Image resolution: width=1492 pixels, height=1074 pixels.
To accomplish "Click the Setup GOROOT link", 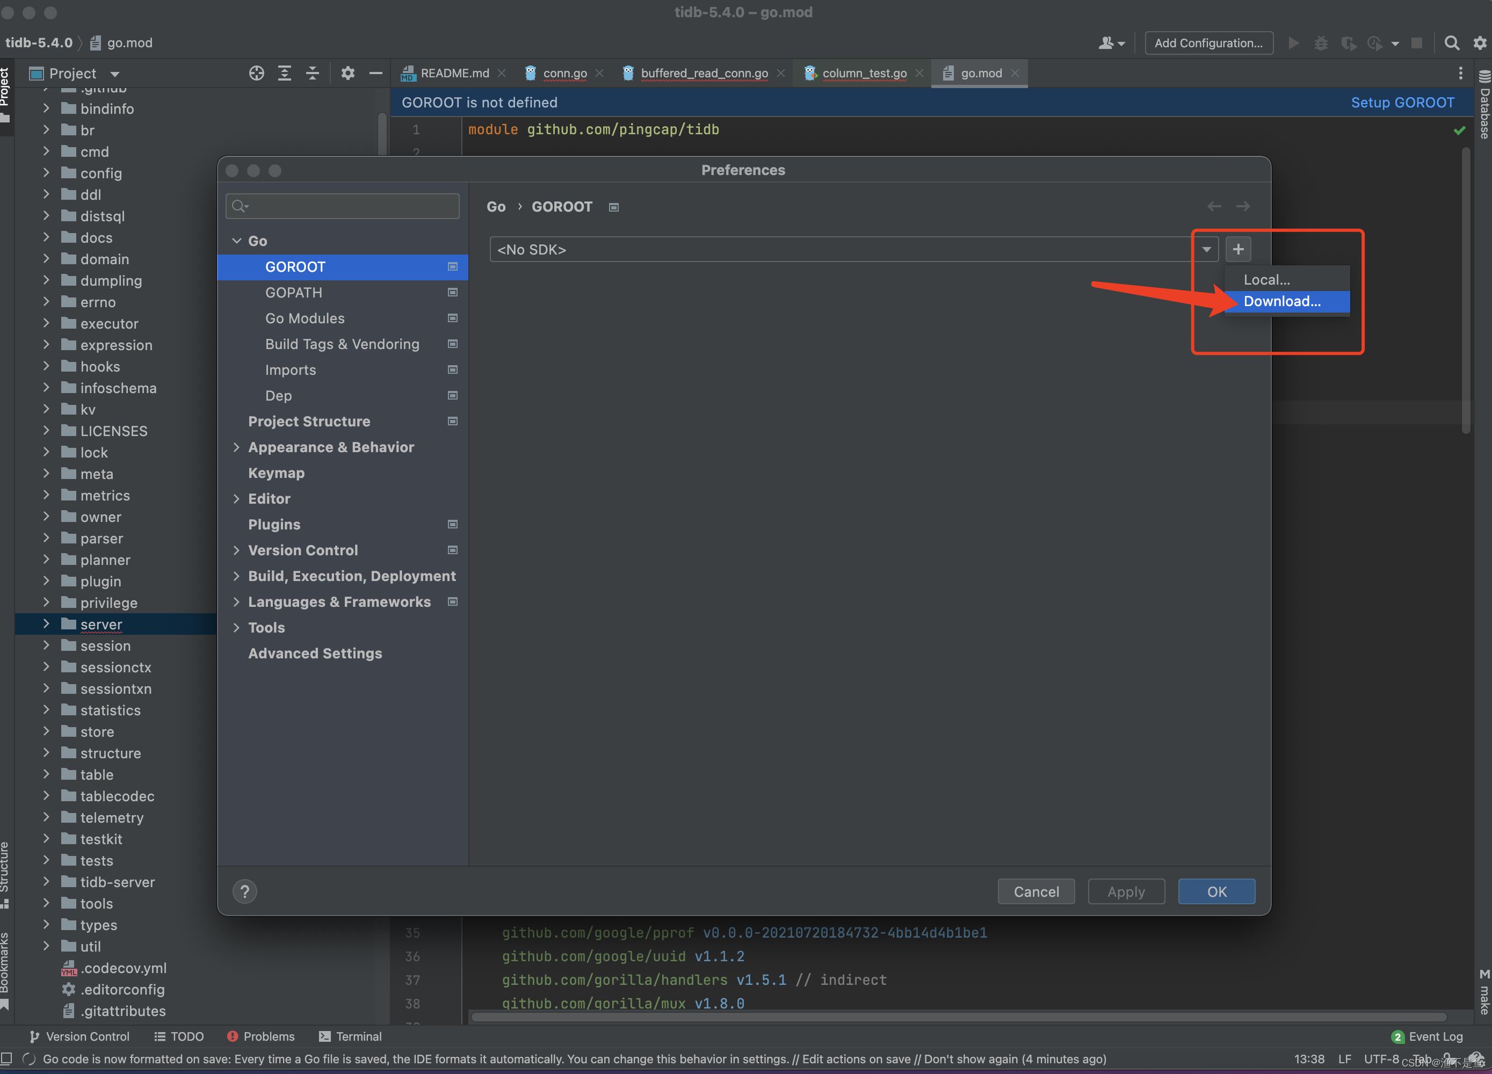I will point(1402,102).
